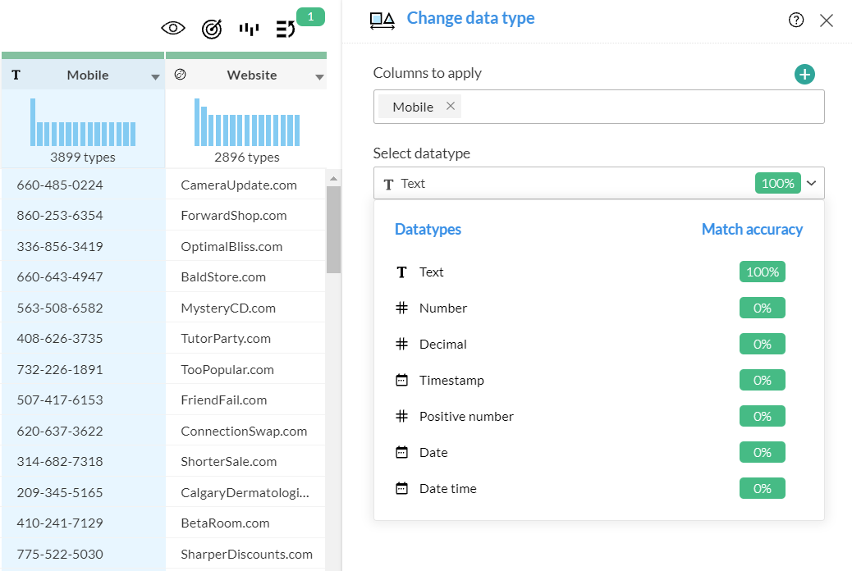Image resolution: width=852 pixels, height=571 pixels.
Task: Click the table vertical scrollbar thumb
Action: [x=333, y=230]
